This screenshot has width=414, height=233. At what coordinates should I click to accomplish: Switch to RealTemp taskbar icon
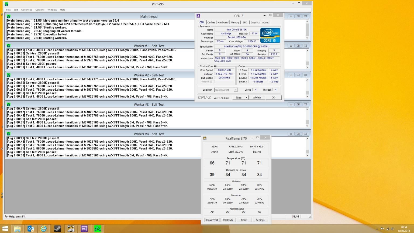click(71, 229)
